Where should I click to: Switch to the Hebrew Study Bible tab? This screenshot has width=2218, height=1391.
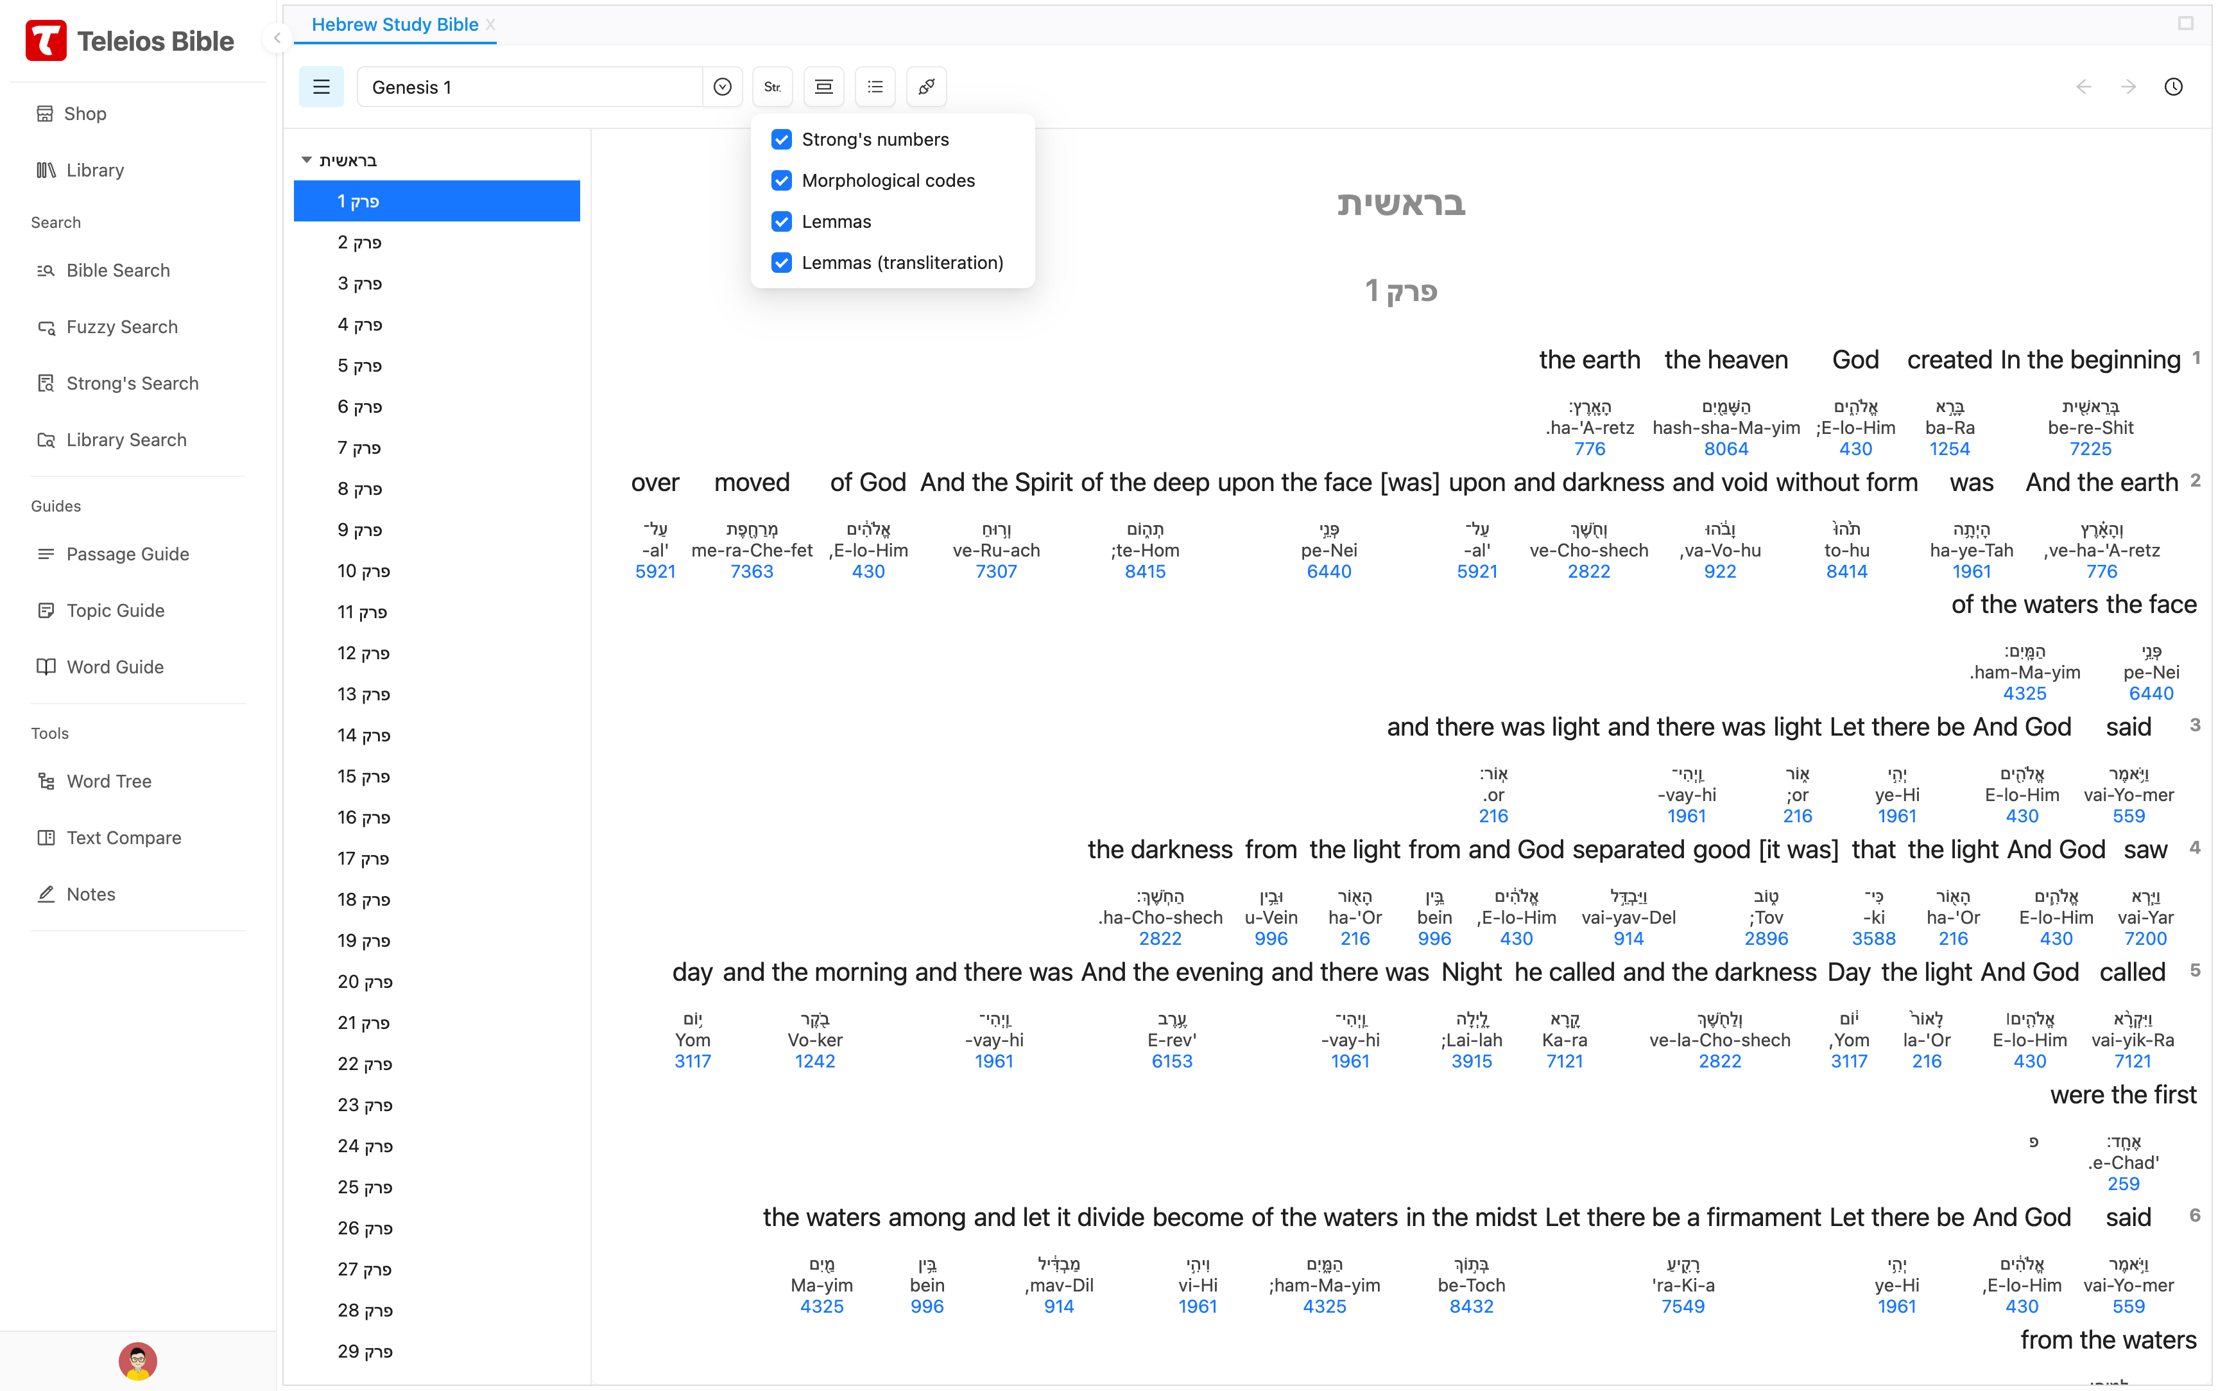pos(395,25)
